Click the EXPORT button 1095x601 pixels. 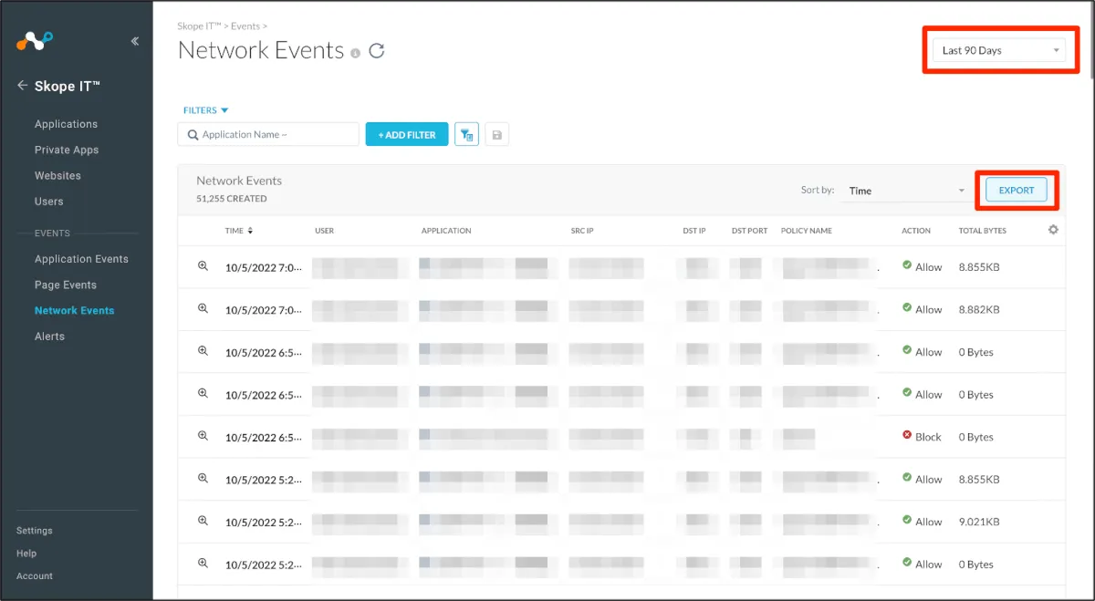1016,191
